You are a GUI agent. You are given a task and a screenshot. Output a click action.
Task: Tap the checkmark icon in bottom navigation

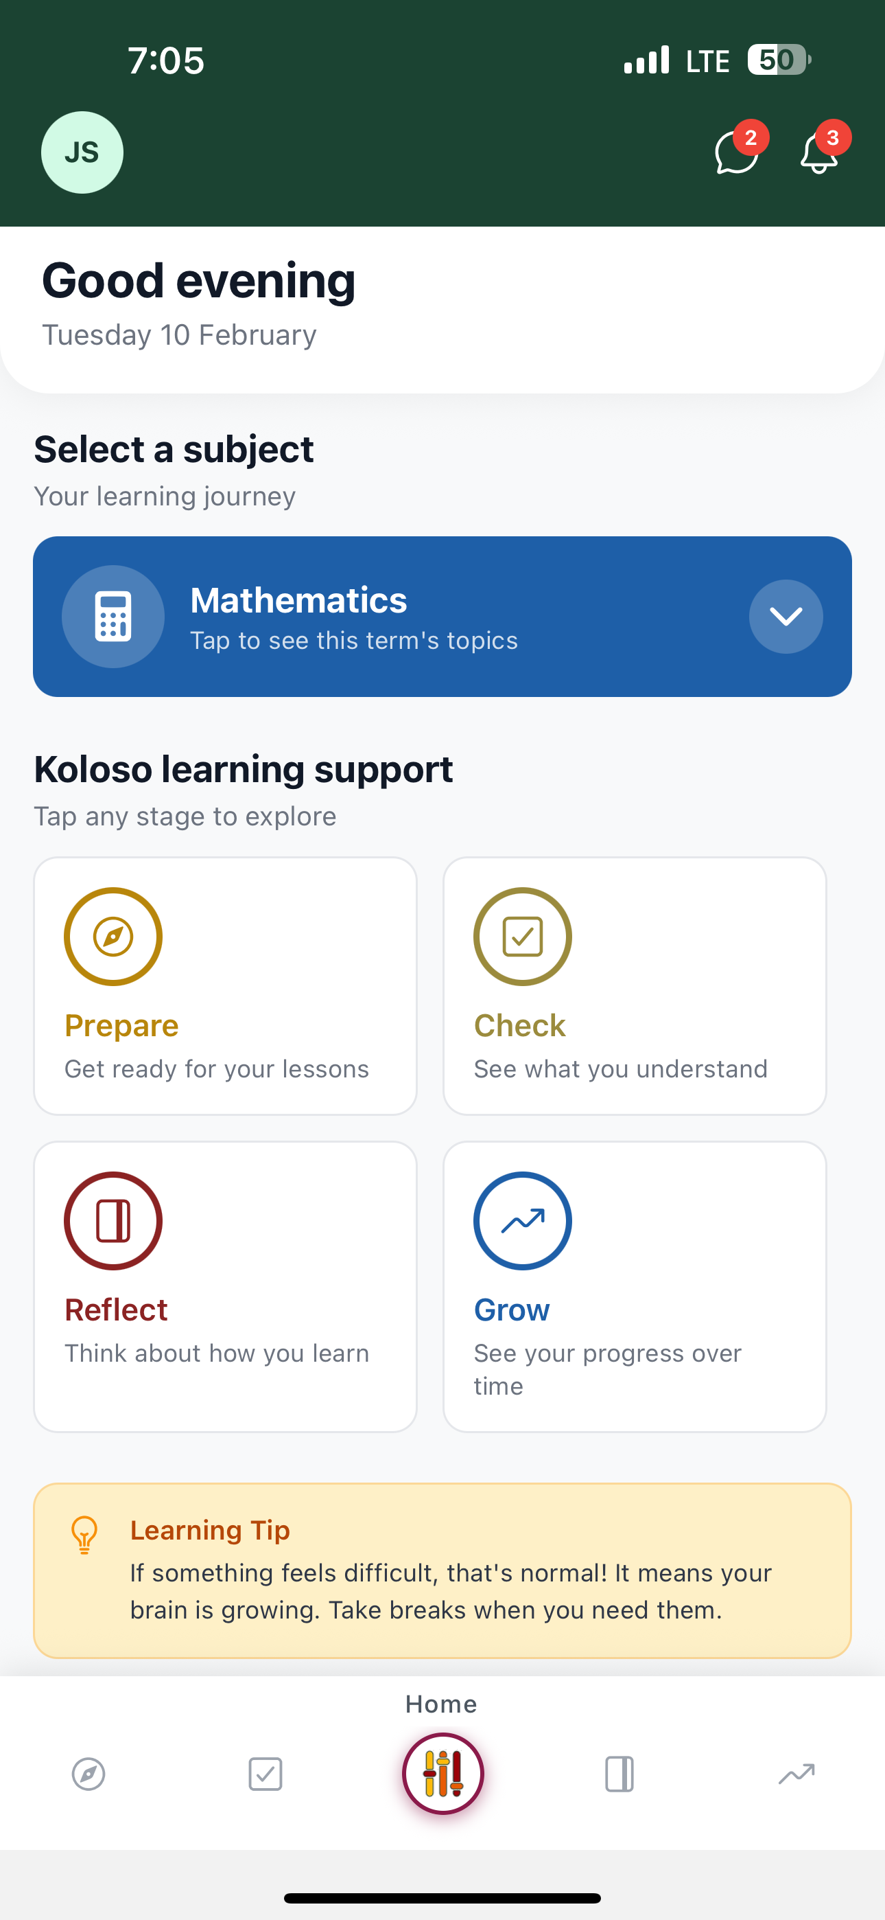tap(265, 1774)
